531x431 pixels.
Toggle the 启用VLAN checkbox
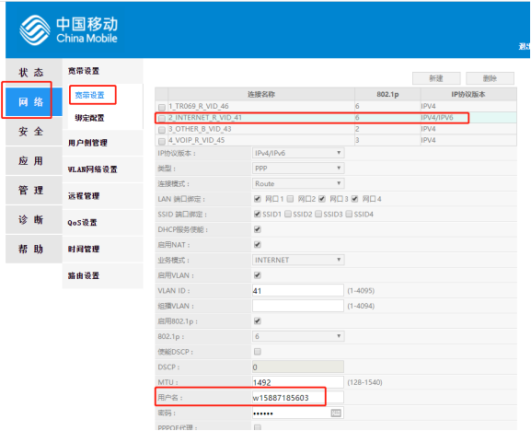pyautogui.click(x=258, y=275)
